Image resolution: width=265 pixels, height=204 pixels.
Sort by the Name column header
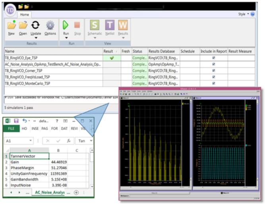53,51
